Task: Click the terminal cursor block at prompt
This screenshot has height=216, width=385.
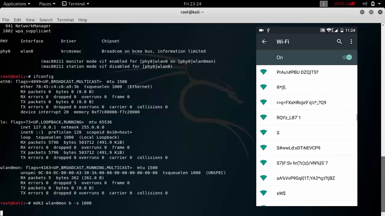Action: tap(2, 213)
